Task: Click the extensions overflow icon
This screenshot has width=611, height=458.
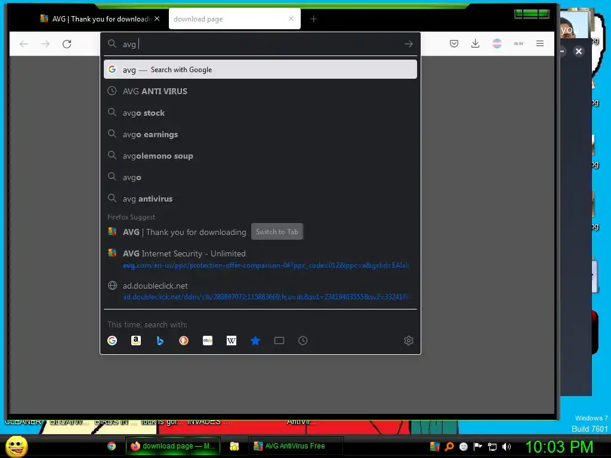Action: 519,44
